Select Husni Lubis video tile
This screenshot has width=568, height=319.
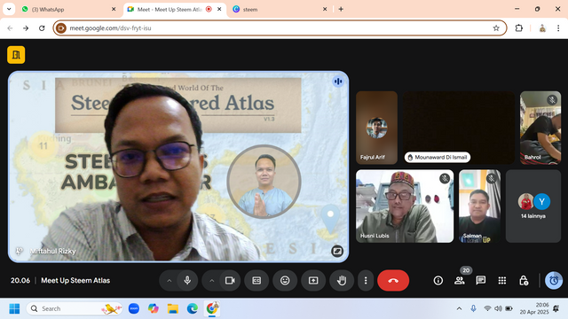tap(405, 206)
